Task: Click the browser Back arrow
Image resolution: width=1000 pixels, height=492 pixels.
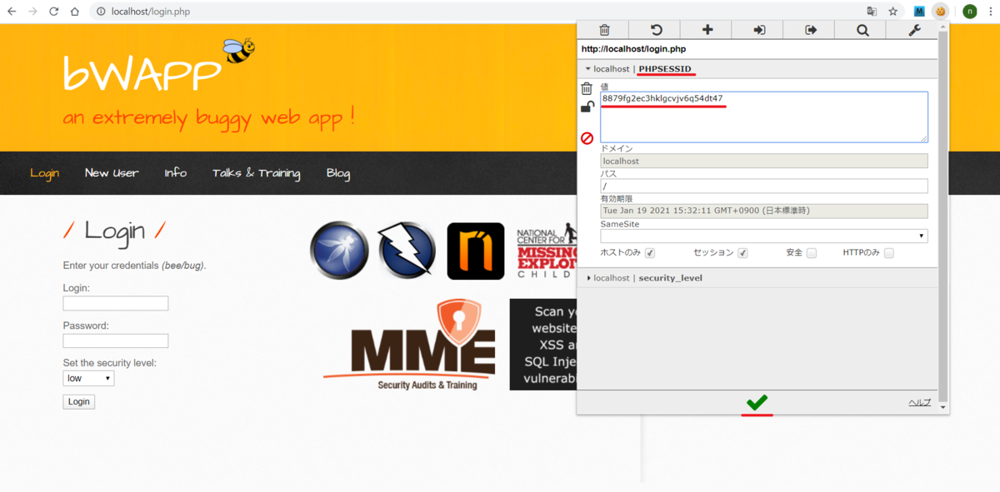Action: click(12, 12)
